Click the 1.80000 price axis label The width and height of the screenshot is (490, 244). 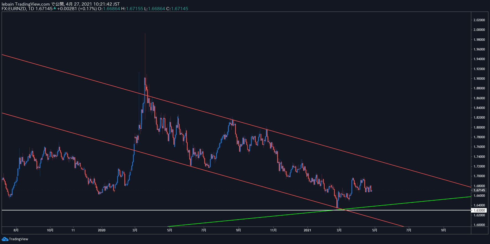[x=479, y=128]
